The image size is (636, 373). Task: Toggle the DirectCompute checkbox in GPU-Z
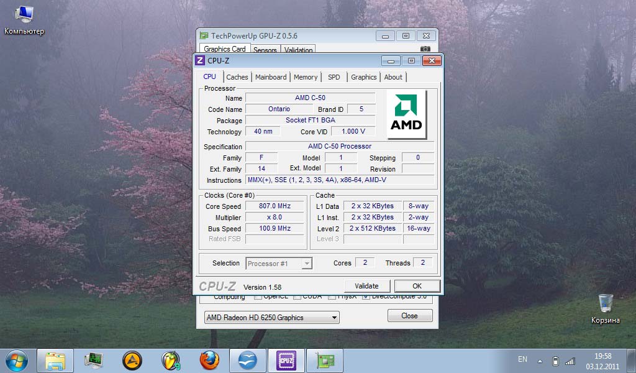click(366, 297)
